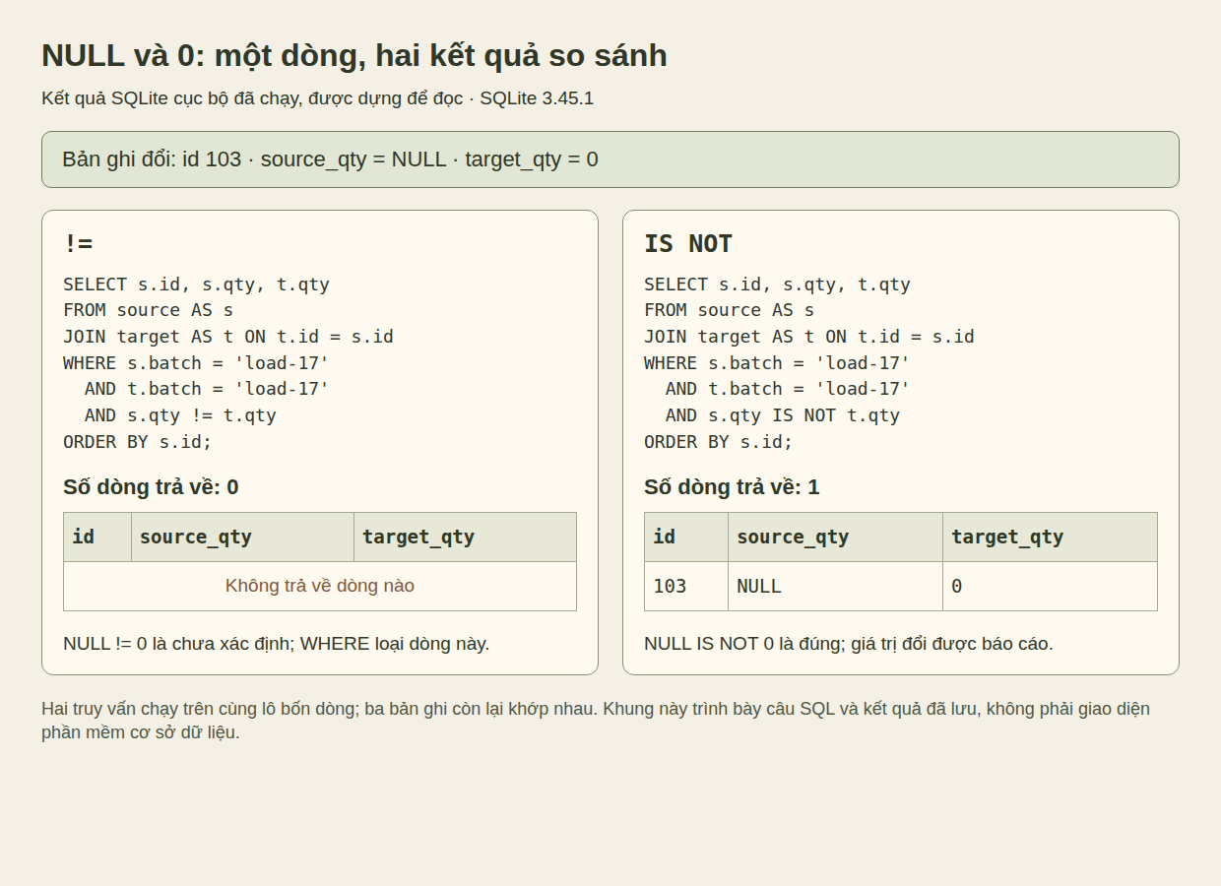Click the note "NULL IS NOT 0 là đúng"
The height and width of the screenshot is (886, 1221).
point(849,644)
